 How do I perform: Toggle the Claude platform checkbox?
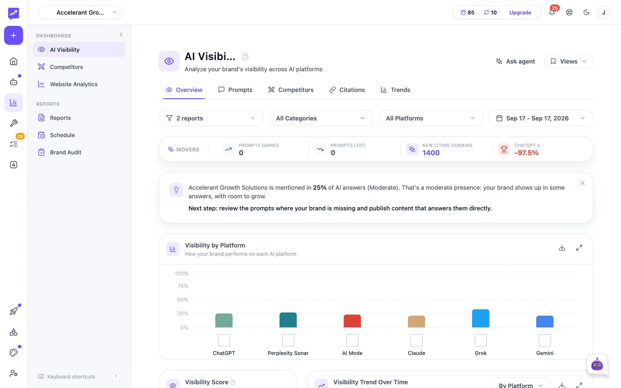click(416, 340)
